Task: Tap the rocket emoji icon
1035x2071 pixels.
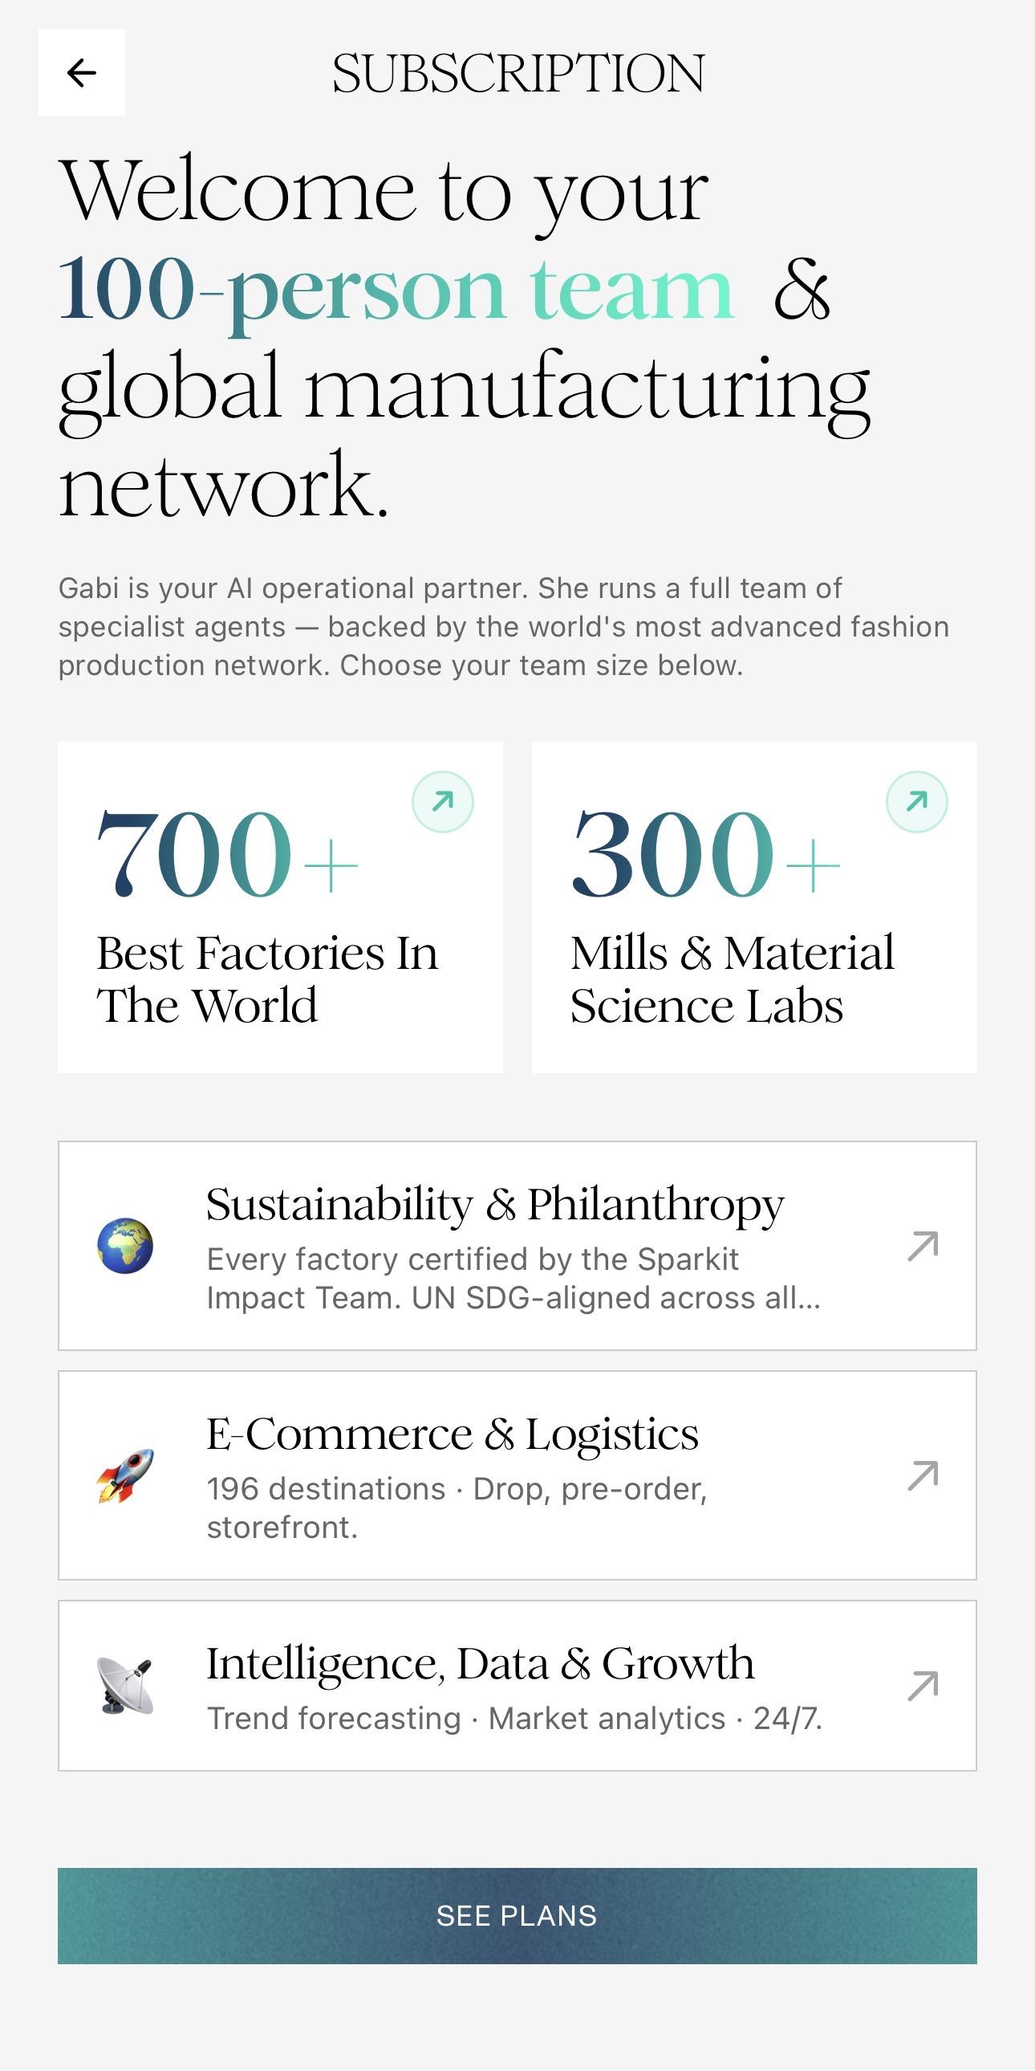Action: point(125,1475)
